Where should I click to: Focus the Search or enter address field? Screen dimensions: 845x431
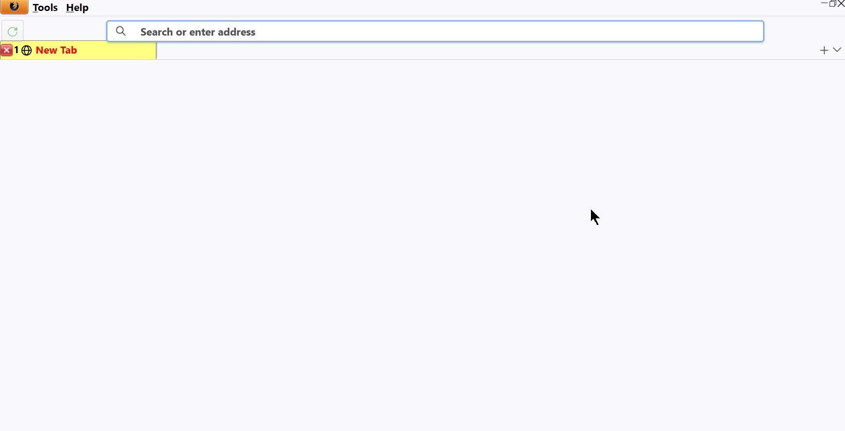435,32
